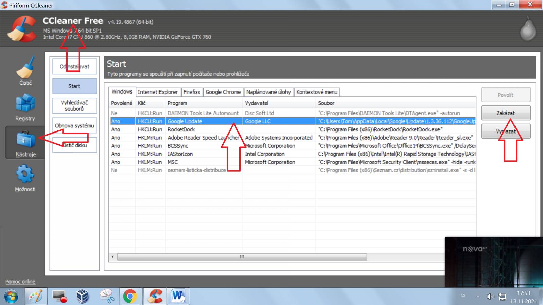Click the horizontal scrollbar thumb

(x=242, y=257)
